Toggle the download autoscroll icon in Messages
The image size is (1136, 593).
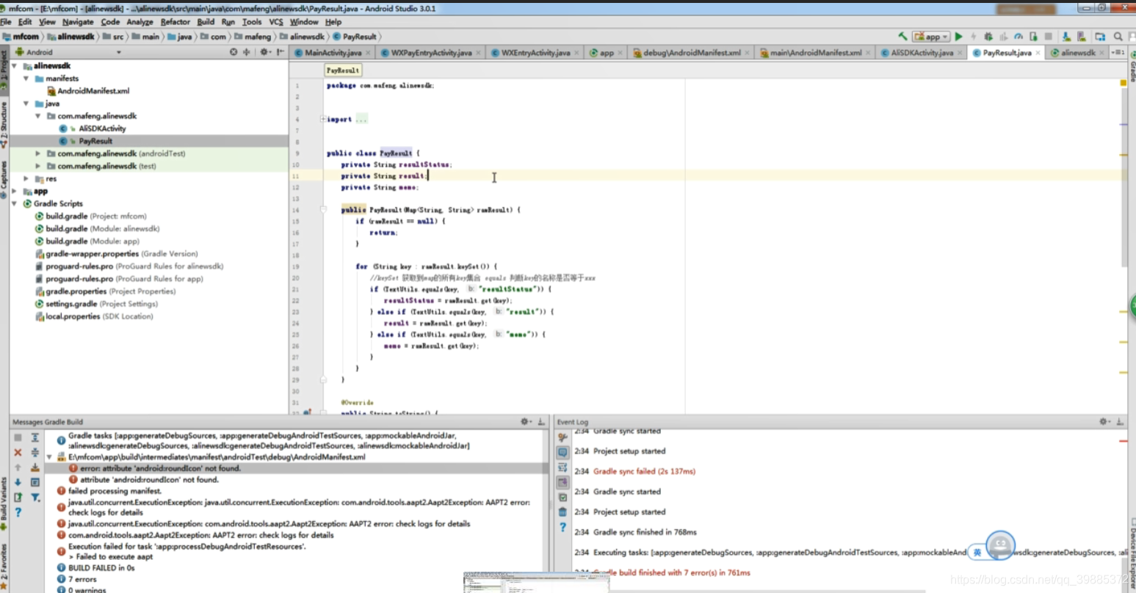(x=35, y=468)
